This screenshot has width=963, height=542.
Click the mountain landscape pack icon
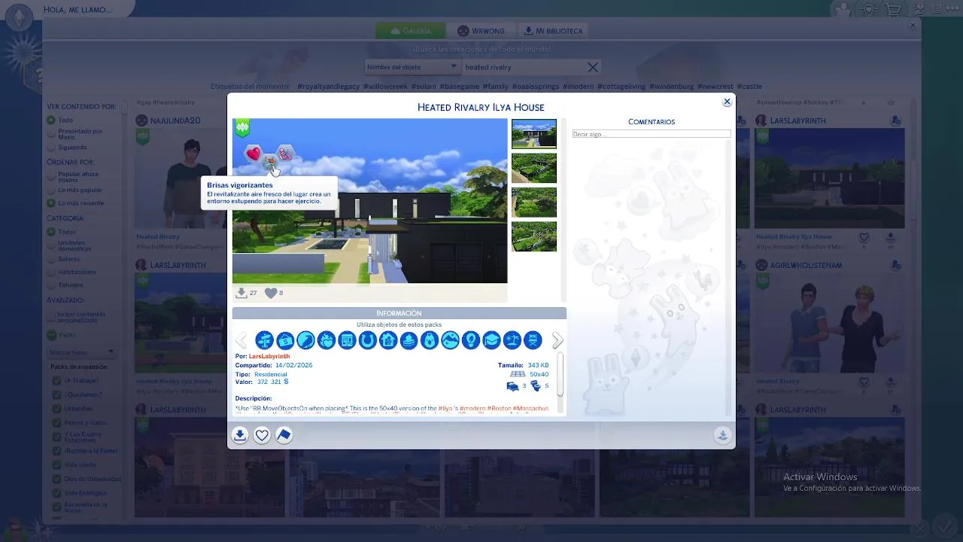pyautogui.click(x=450, y=340)
